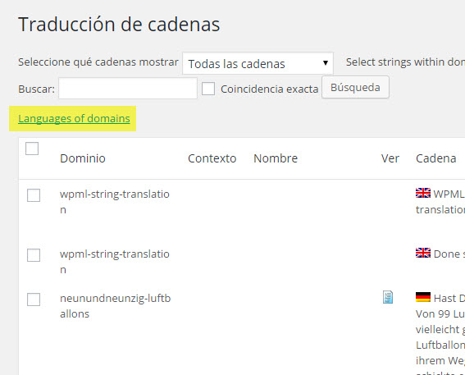This screenshot has height=375, width=465.
Task: Click the 'Seleccione qué cadenas mostrar' label
Action: (x=98, y=62)
